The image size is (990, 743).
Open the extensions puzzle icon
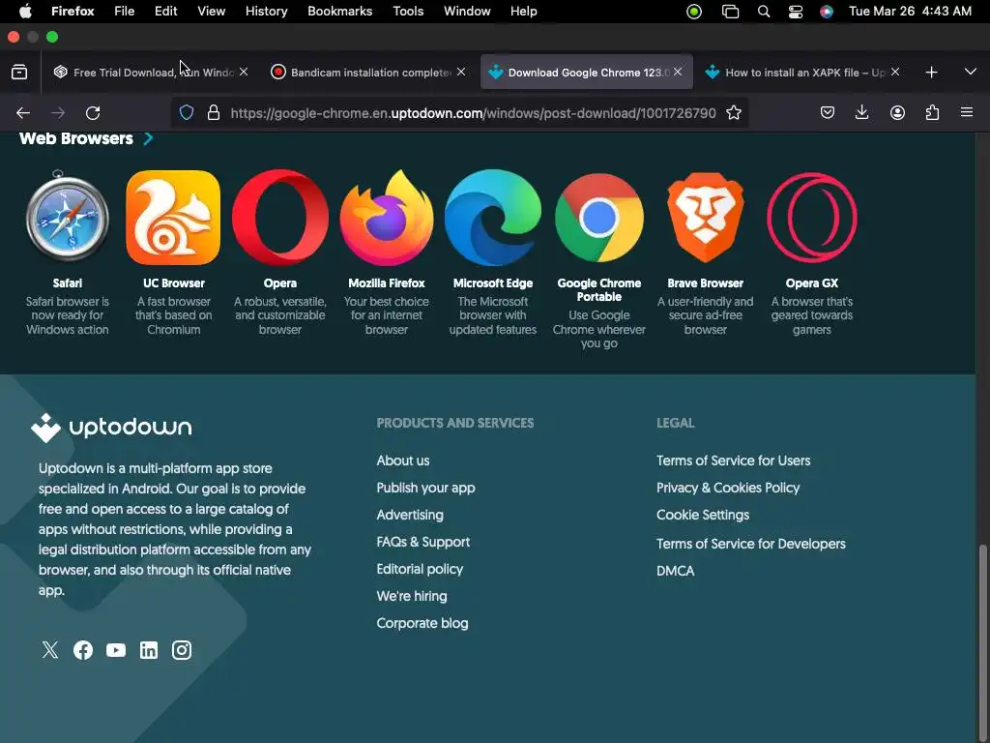[x=932, y=112]
